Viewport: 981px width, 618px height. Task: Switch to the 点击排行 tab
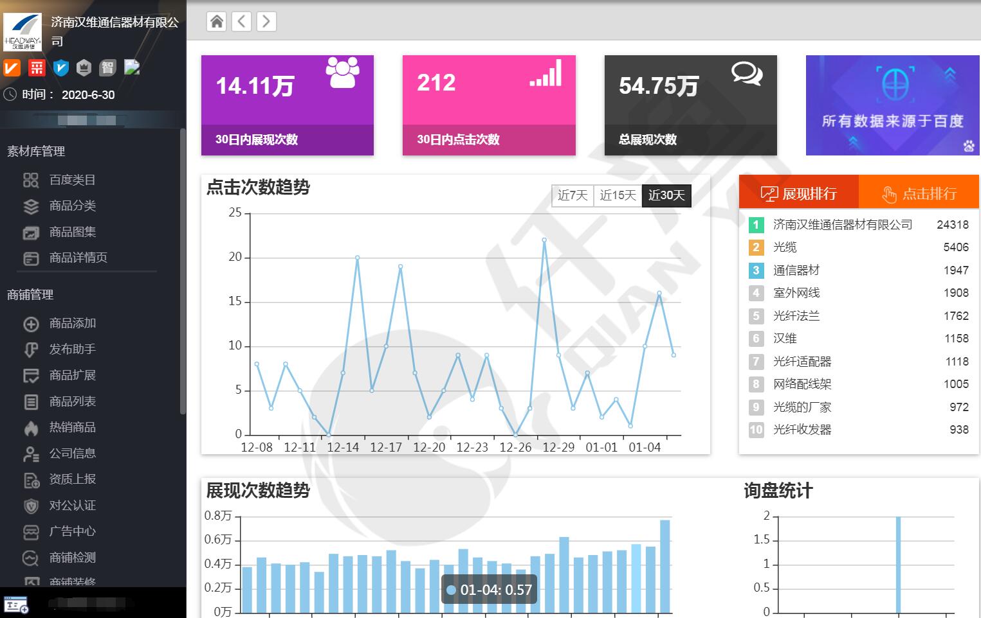tap(919, 192)
